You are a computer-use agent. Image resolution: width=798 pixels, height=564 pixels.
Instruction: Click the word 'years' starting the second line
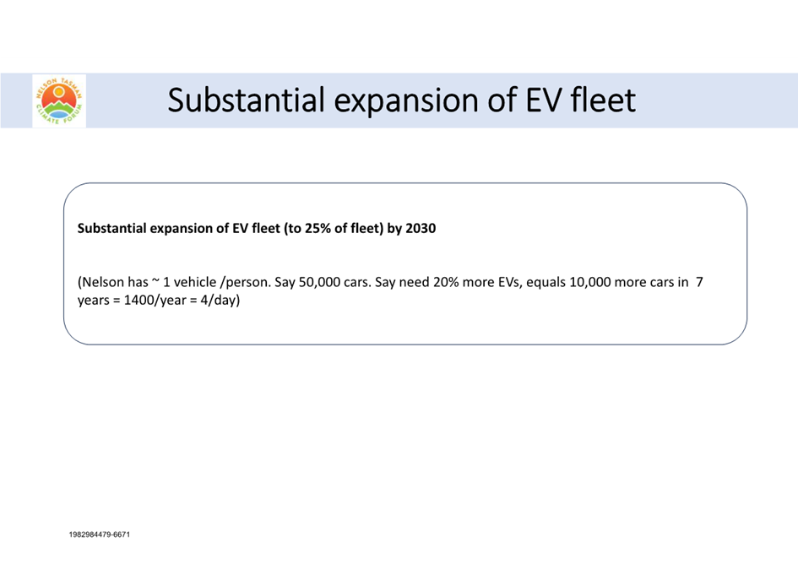tap(93, 300)
